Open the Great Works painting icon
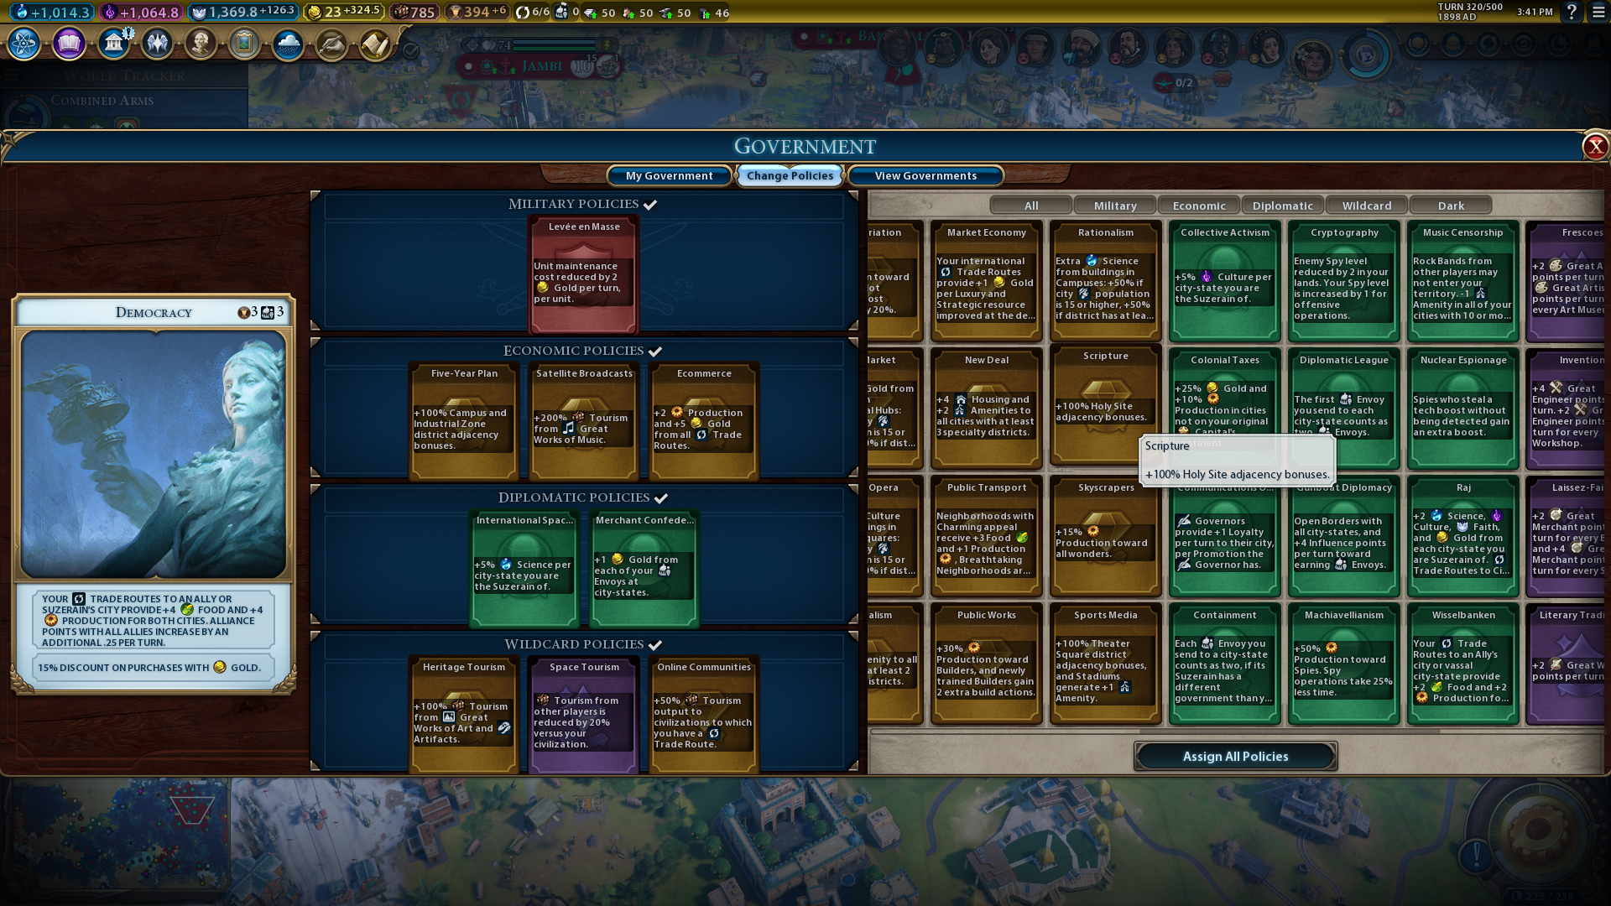The image size is (1611, 906). pos(244,43)
